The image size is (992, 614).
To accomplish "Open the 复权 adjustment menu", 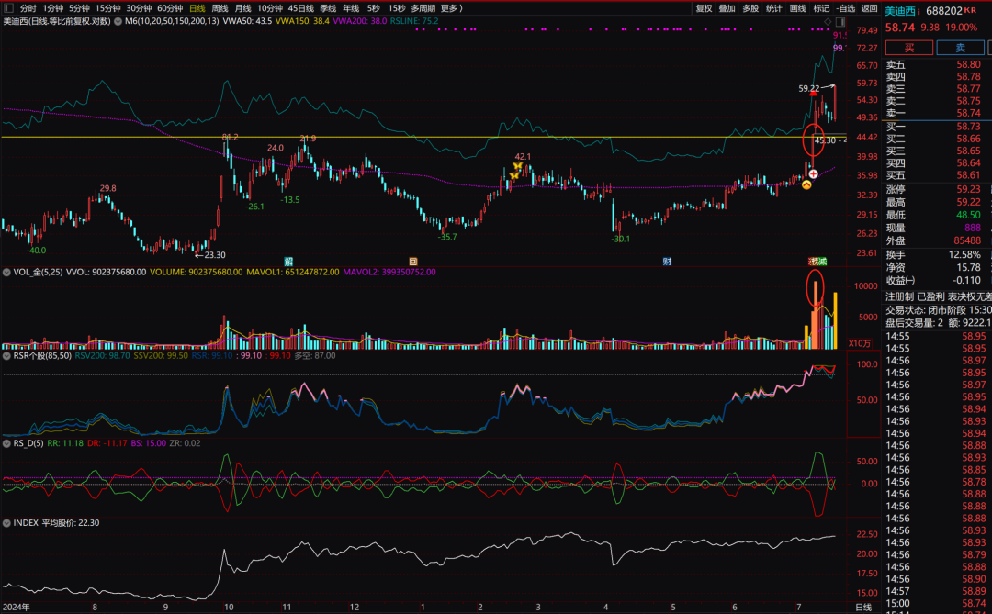I will 704,8.
